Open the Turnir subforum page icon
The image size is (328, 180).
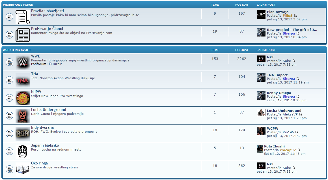pos(50,64)
